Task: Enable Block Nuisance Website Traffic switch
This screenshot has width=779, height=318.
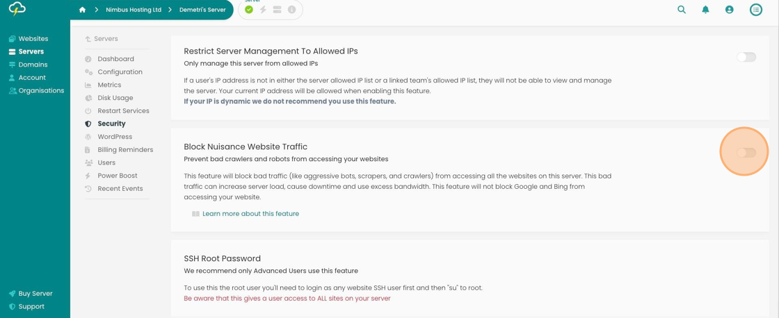Action: click(x=746, y=152)
